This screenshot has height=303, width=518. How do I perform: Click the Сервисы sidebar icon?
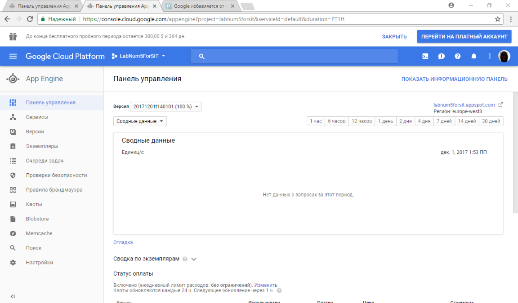[13, 117]
